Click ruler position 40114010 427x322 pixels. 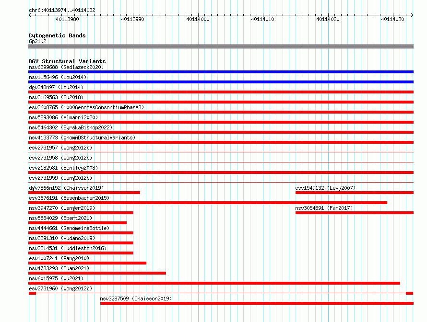click(x=262, y=19)
